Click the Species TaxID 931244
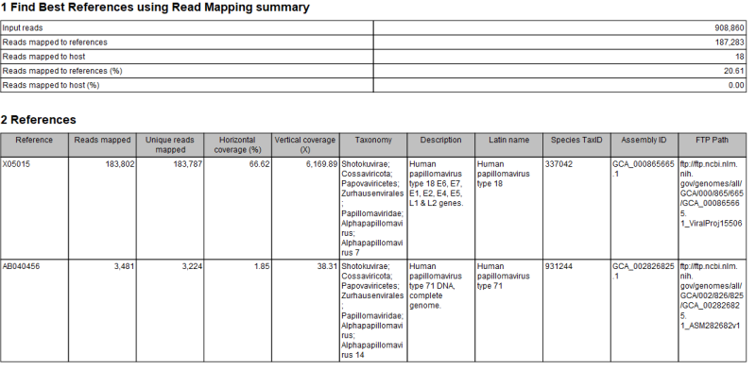Viewport: 756px width, 370px height. click(558, 266)
